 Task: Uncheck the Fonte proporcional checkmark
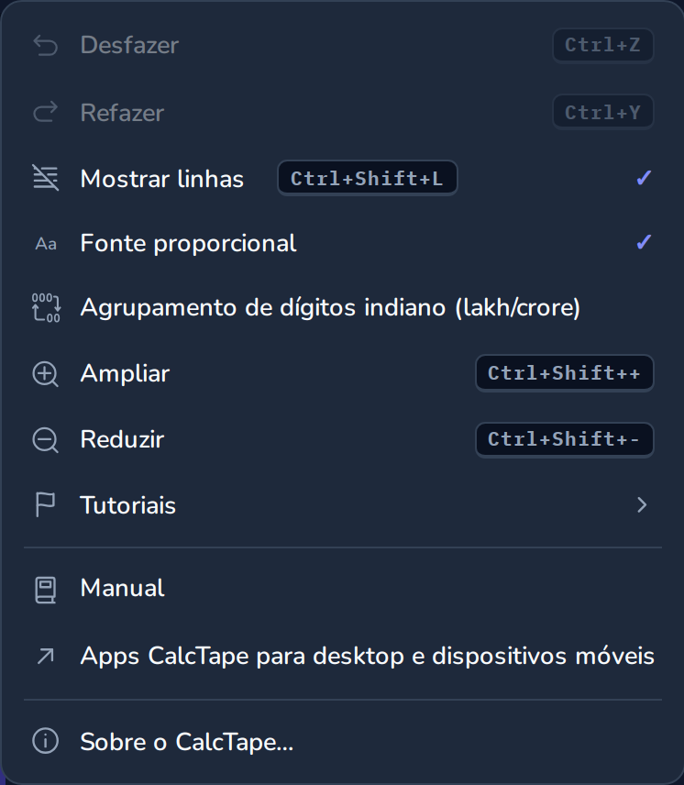coord(644,243)
